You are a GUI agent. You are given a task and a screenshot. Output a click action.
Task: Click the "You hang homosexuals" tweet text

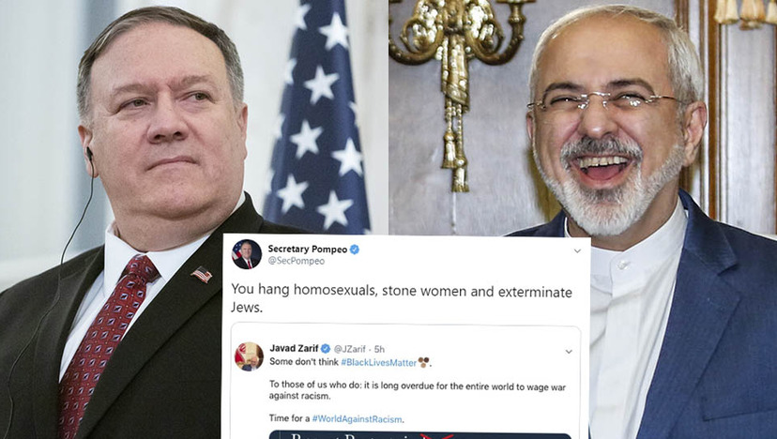[402, 299]
